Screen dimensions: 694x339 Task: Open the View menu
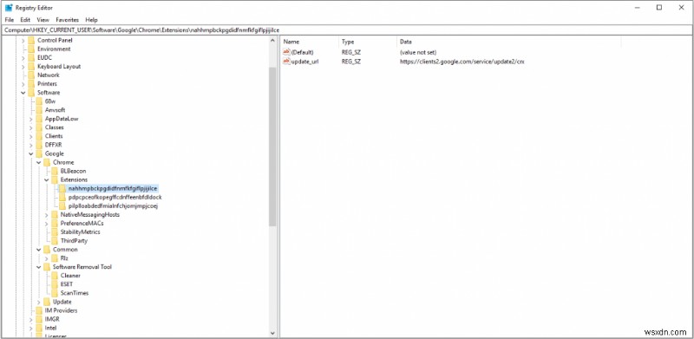43,20
